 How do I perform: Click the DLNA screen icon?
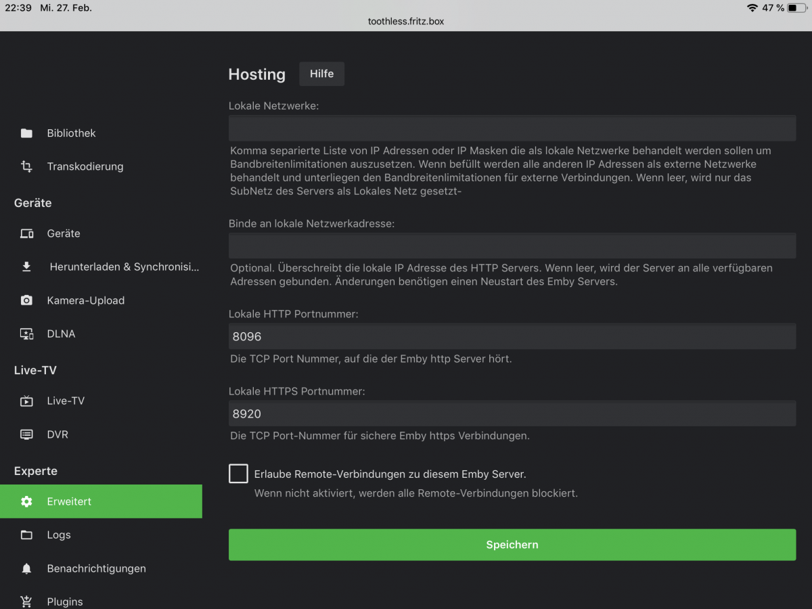[26, 334]
